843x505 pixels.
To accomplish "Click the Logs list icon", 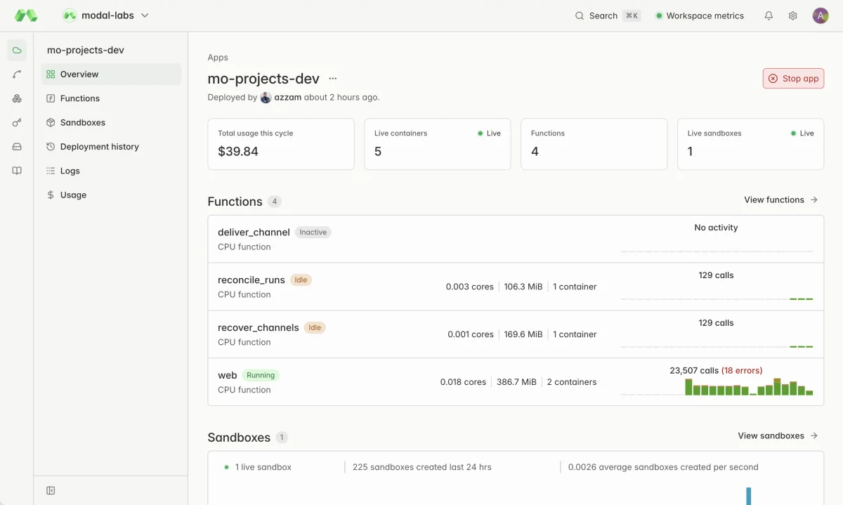I will (51, 171).
